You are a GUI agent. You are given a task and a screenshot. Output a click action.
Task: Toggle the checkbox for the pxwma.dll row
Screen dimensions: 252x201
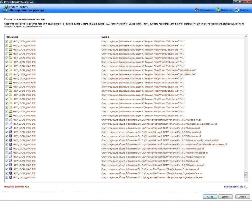[7, 169]
